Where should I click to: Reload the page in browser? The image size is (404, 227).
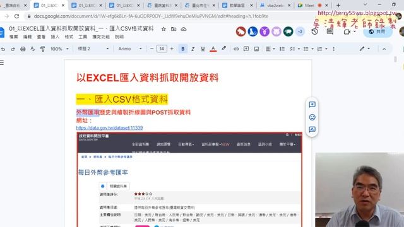(17, 16)
